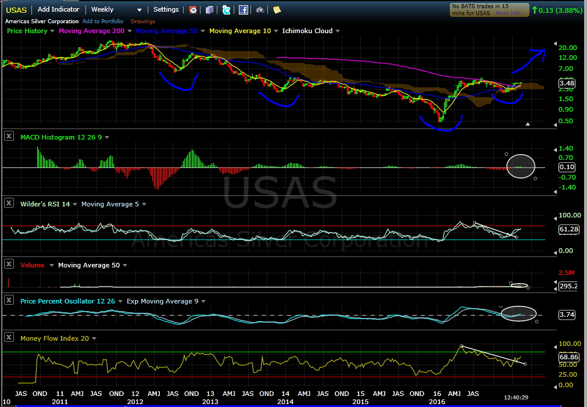Close the MACD Histogram panel
This screenshot has width=587, height=407.
pos(9,136)
